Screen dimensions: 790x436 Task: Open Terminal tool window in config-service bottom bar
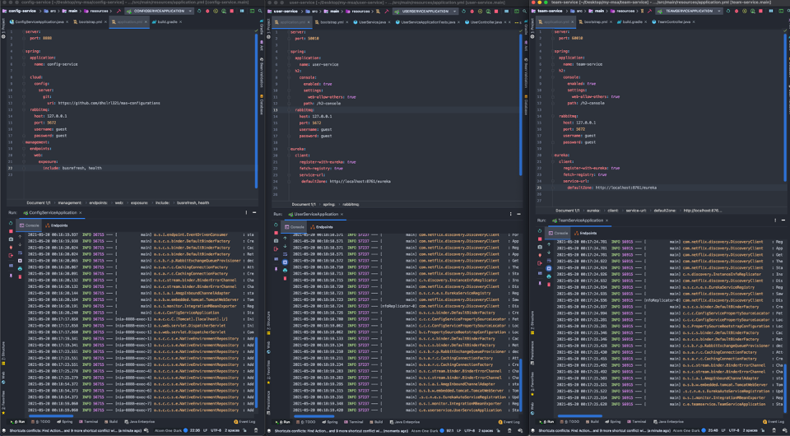(89, 421)
